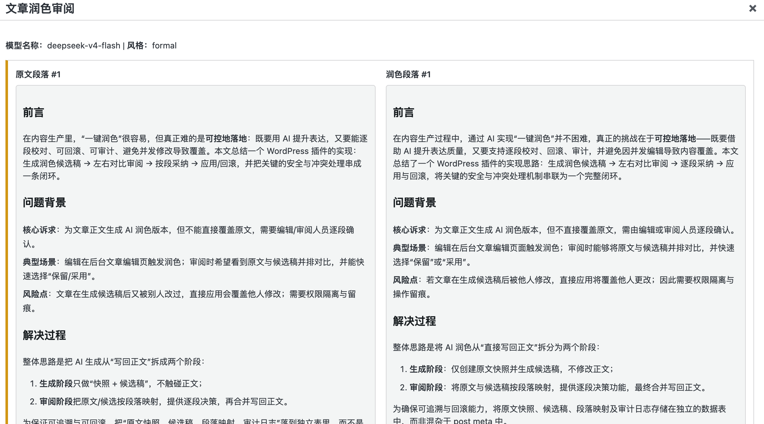Select the 原文段落 #1 label

pyautogui.click(x=38, y=74)
